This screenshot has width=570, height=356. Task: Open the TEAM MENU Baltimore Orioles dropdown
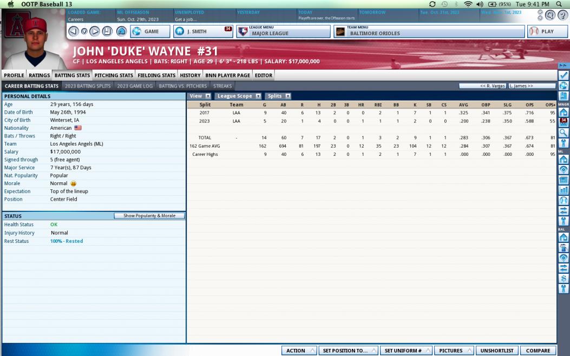tap(429, 31)
